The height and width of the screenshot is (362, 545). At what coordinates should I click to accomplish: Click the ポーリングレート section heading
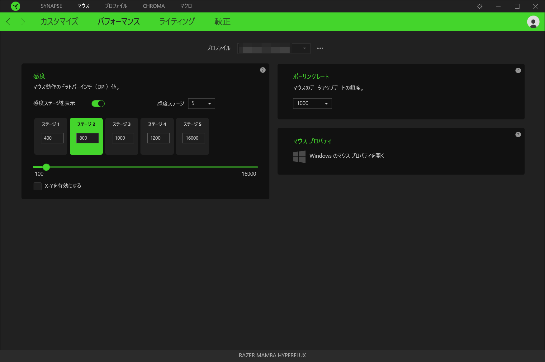click(311, 77)
